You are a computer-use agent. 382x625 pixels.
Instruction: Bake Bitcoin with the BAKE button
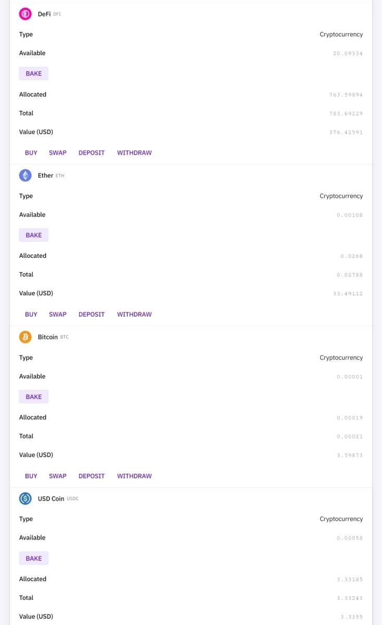click(34, 397)
